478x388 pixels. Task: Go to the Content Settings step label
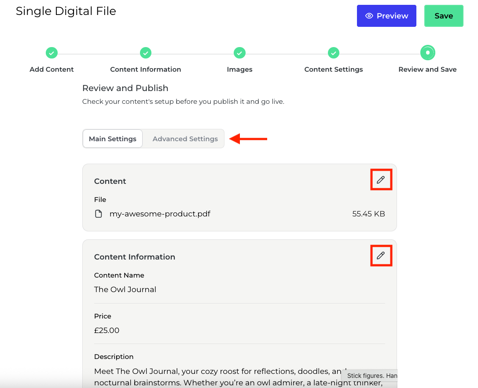click(334, 70)
